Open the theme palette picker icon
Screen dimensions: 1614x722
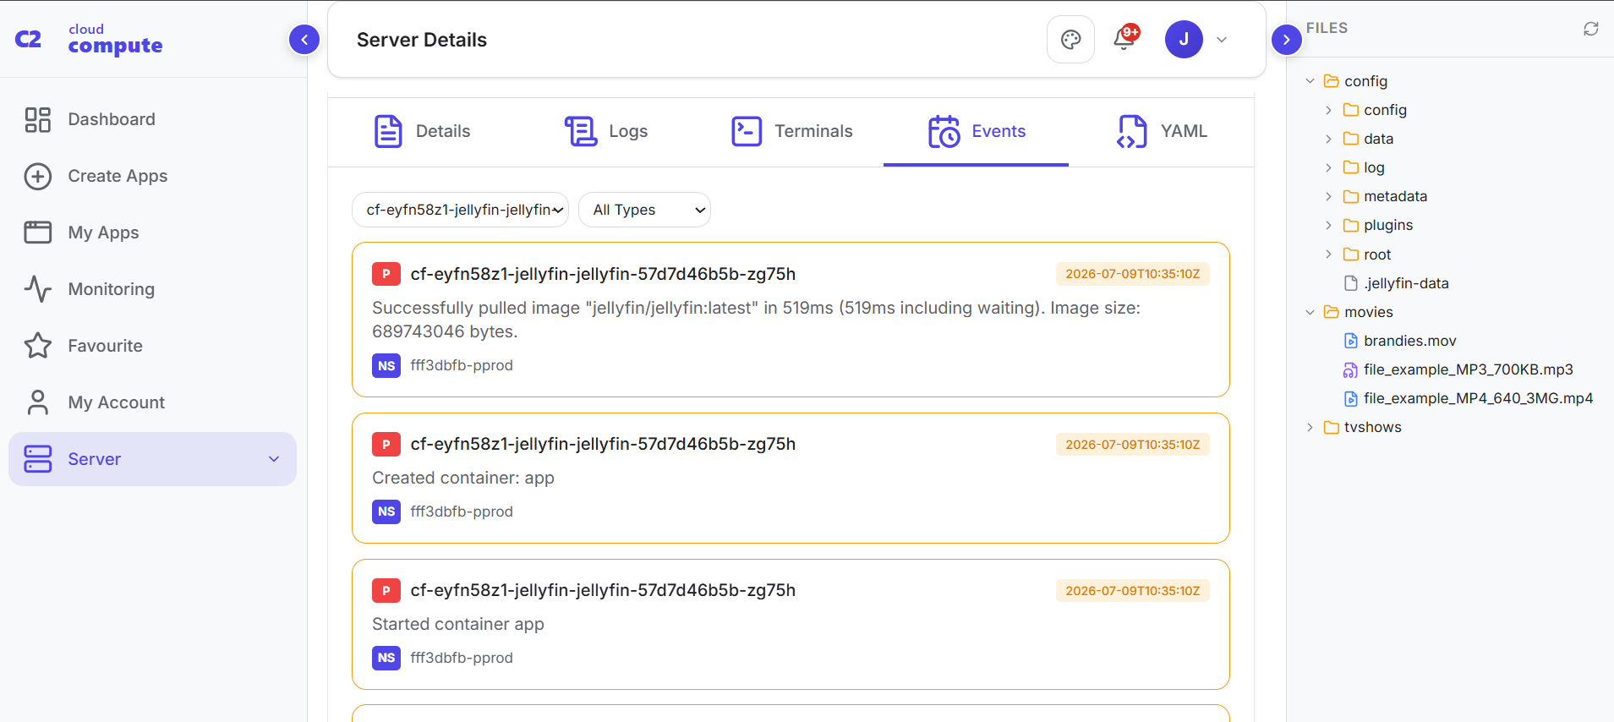point(1070,40)
